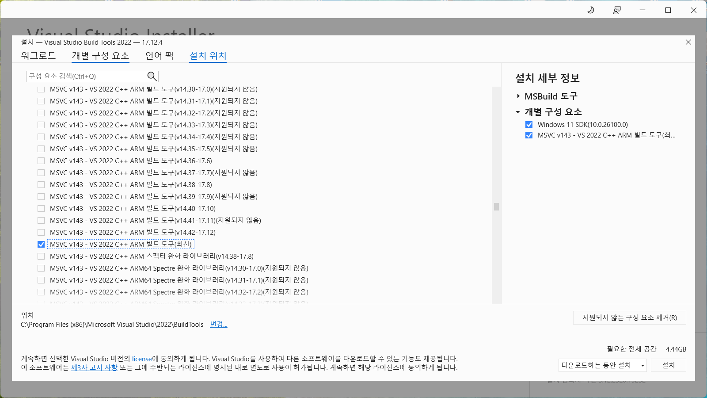Check ARM build tools v14.35-17.5
This screenshot has width=707, height=398.
(41, 149)
